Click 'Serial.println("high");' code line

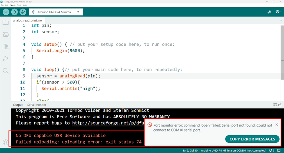coord(71,88)
